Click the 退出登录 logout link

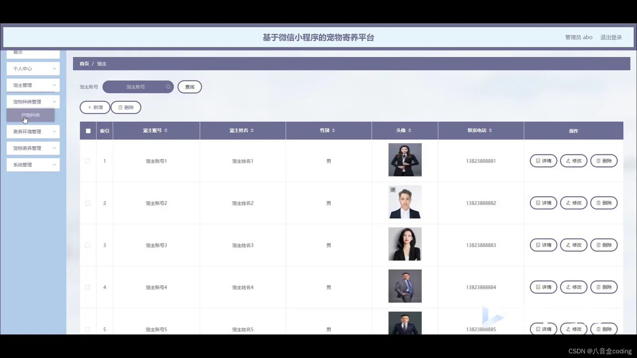click(611, 37)
